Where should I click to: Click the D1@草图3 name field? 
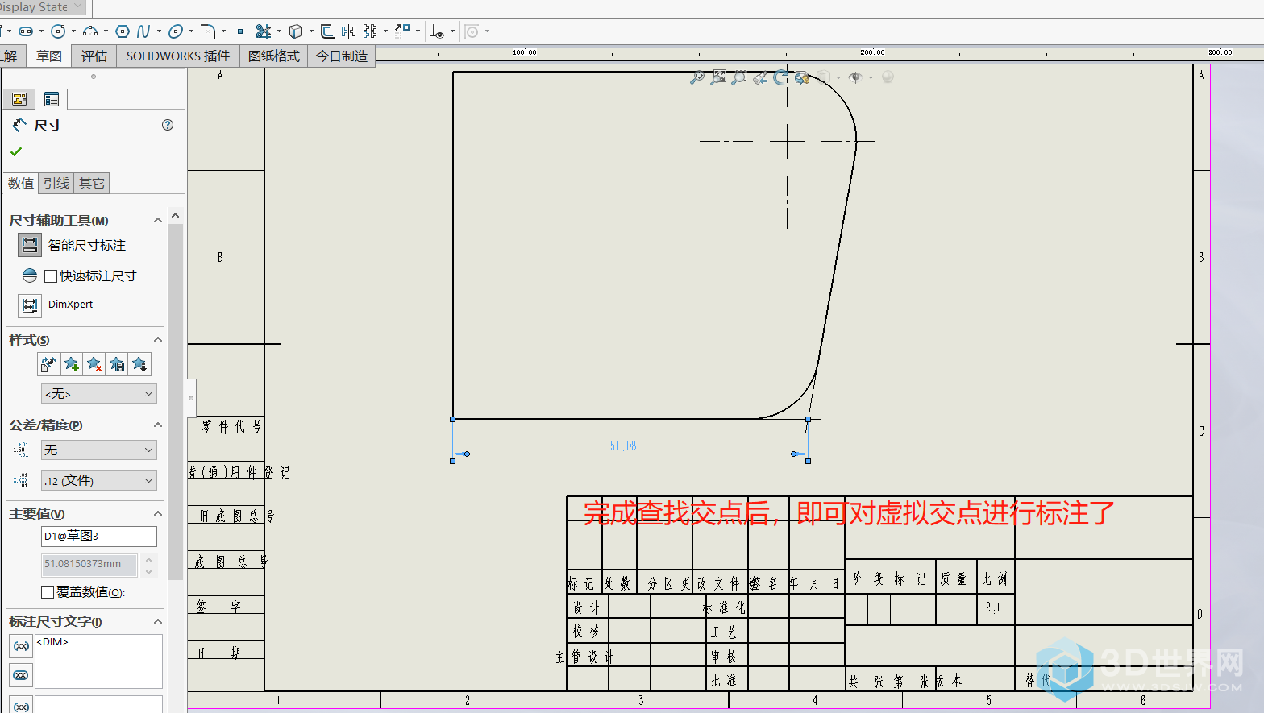pyautogui.click(x=99, y=536)
